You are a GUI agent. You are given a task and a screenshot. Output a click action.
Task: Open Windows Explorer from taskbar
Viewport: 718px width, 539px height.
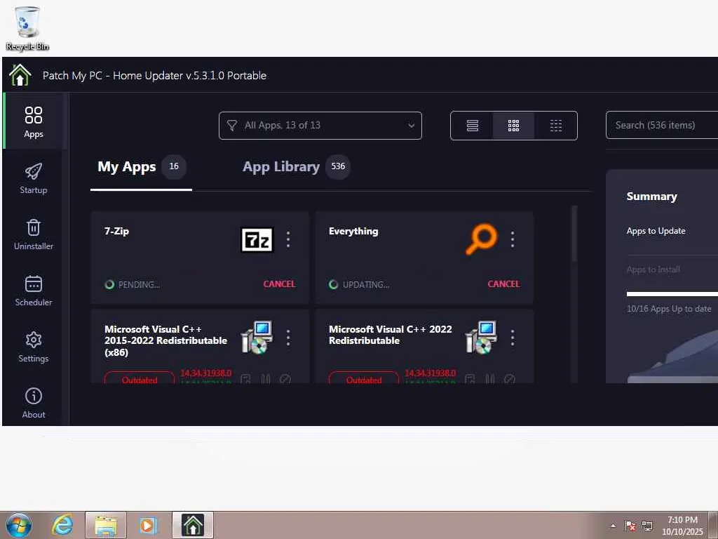click(x=106, y=525)
